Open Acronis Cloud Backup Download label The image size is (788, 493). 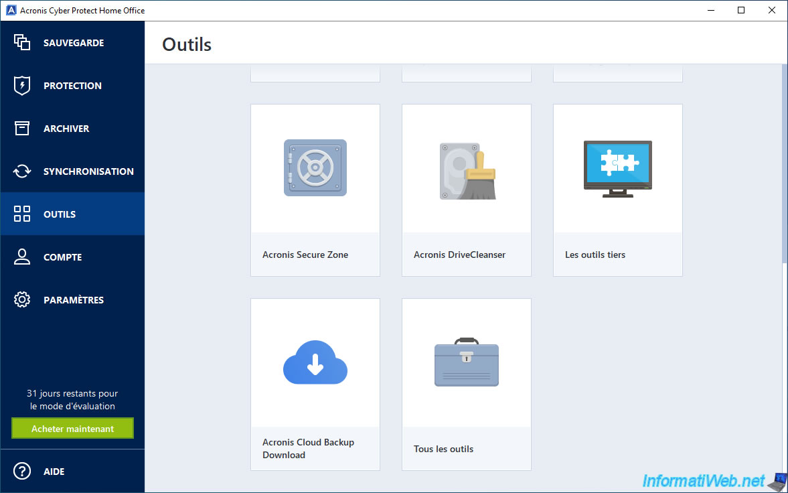point(308,448)
